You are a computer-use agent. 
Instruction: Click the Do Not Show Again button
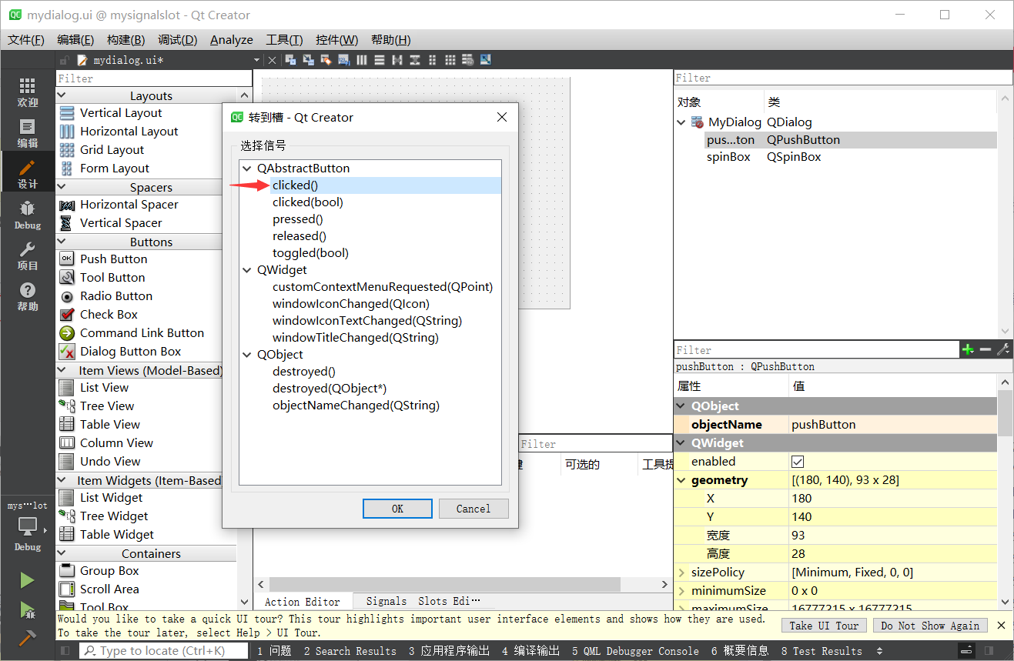click(x=930, y=626)
